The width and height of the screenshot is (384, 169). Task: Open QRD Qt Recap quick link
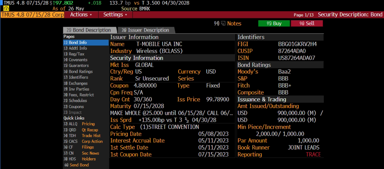[81, 130]
